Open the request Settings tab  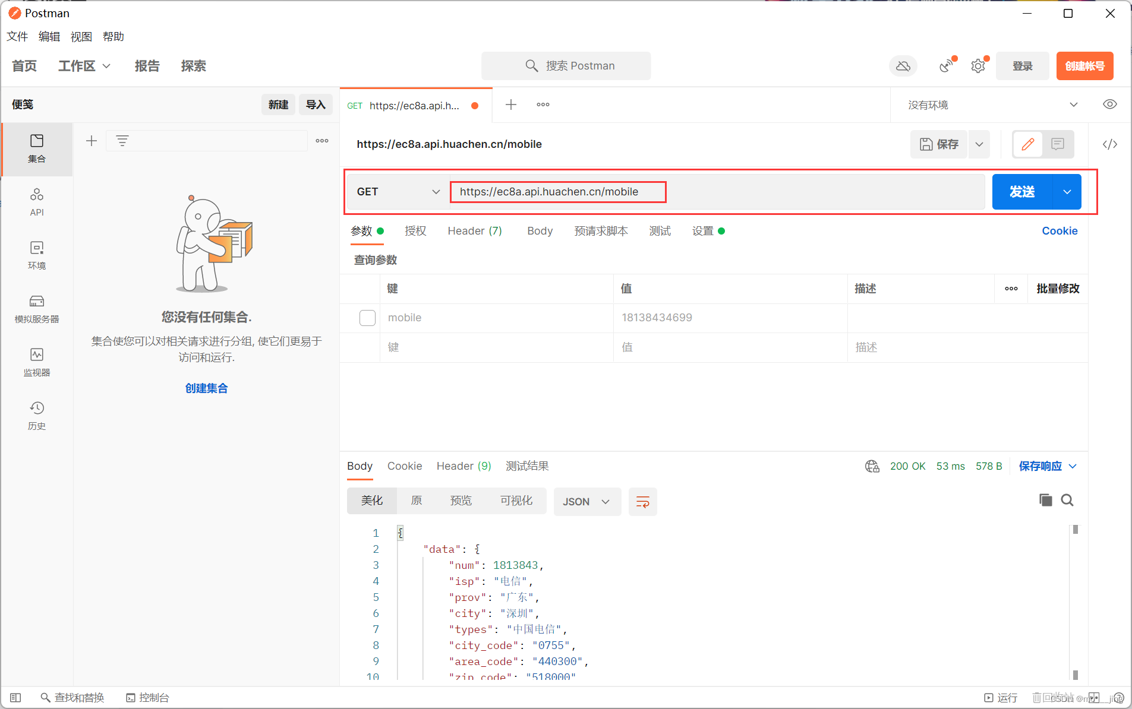pyautogui.click(x=708, y=231)
